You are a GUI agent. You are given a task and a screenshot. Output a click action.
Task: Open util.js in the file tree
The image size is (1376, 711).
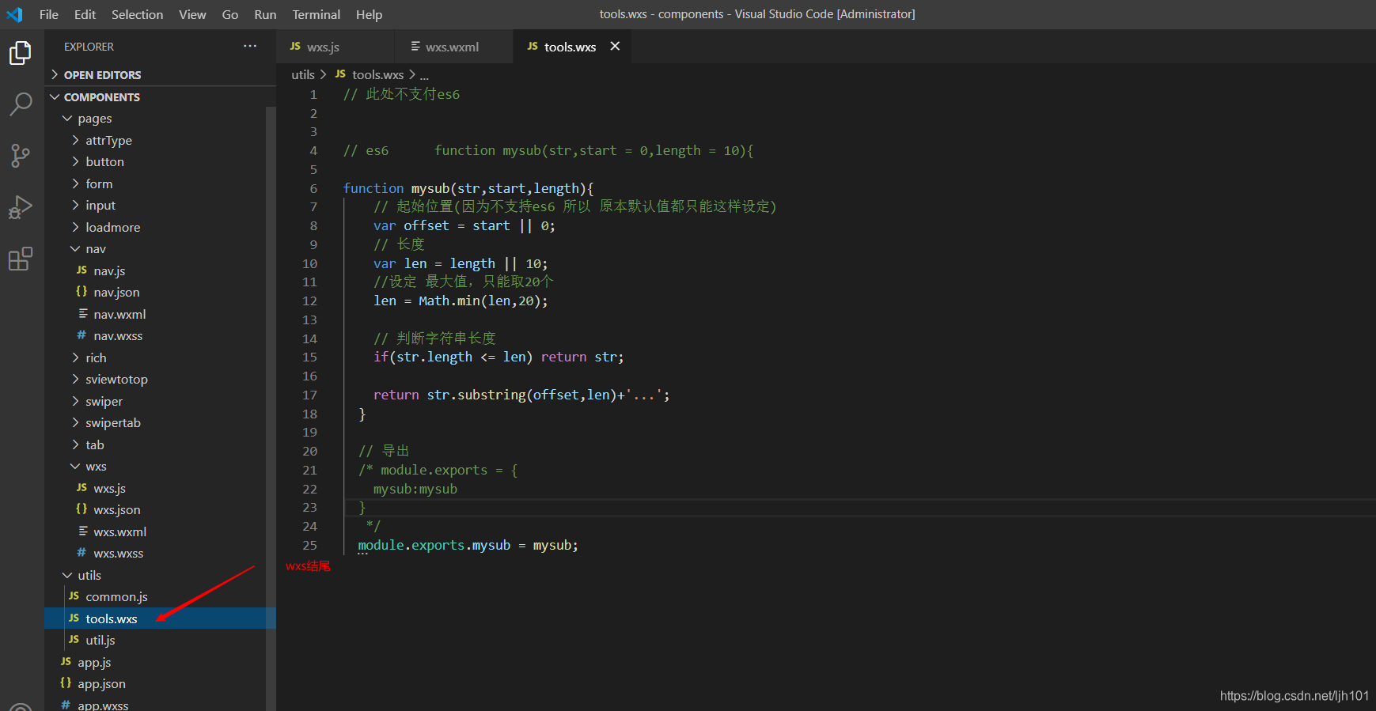(x=160, y=640)
